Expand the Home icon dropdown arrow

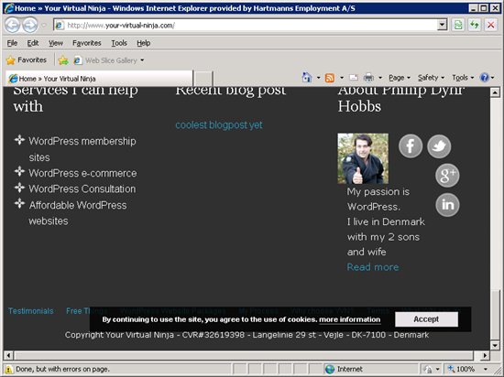pos(319,78)
